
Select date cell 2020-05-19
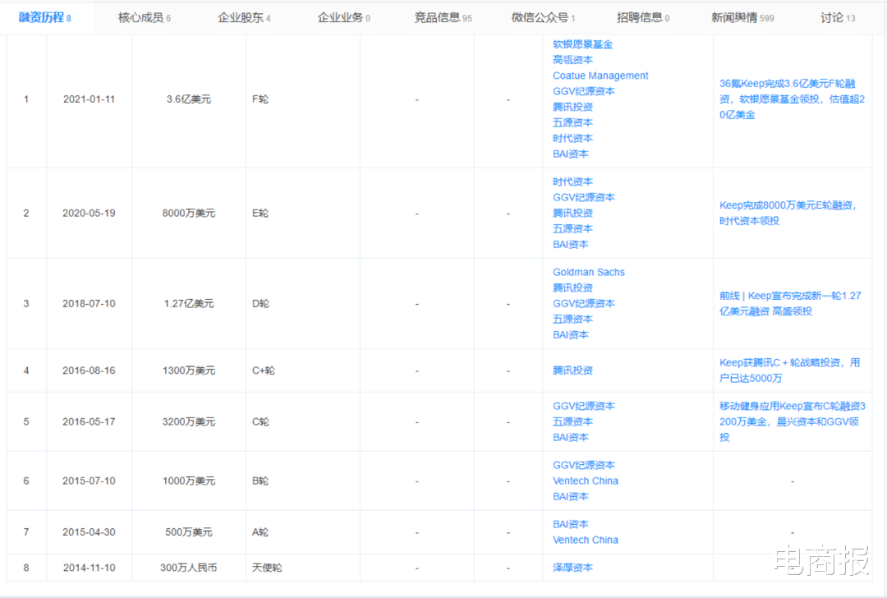click(x=89, y=214)
